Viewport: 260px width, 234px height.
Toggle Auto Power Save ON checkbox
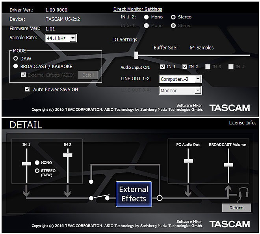27,90
